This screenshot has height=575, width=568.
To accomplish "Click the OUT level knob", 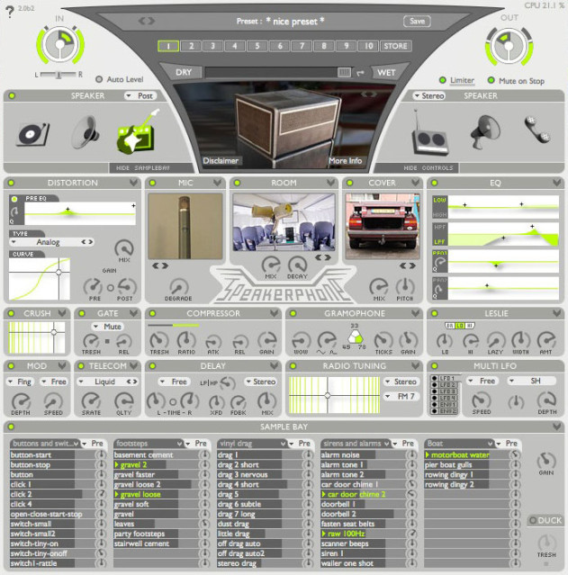I will tap(509, 46).
